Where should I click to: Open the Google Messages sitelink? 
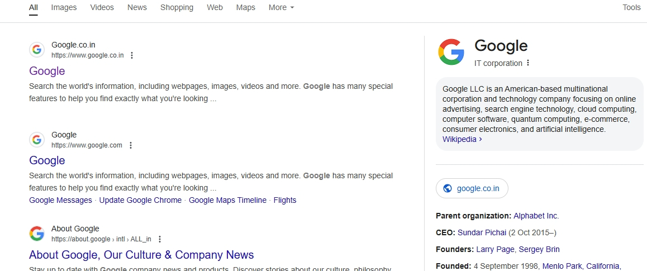pyautogui.click(x=61, y=200)
